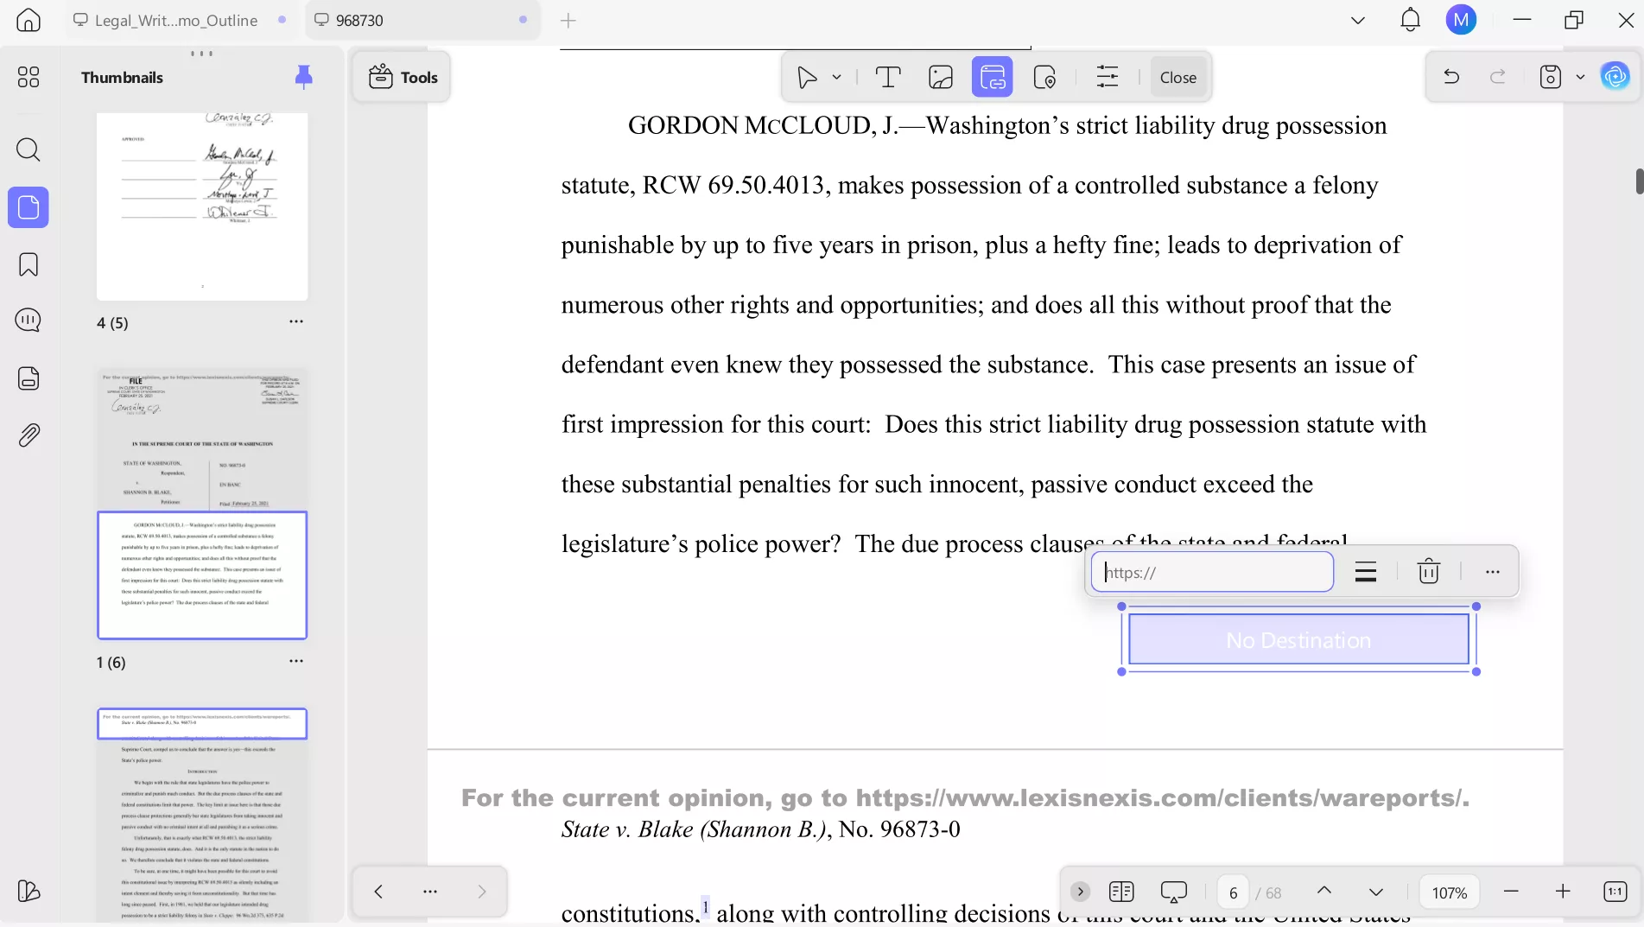This screenshot has width=1644, height=927.
Task: Open the properties adjustment icon
Action: coord(1107,77)
